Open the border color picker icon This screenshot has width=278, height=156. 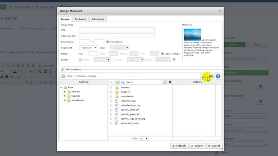[x=174, y=60]
